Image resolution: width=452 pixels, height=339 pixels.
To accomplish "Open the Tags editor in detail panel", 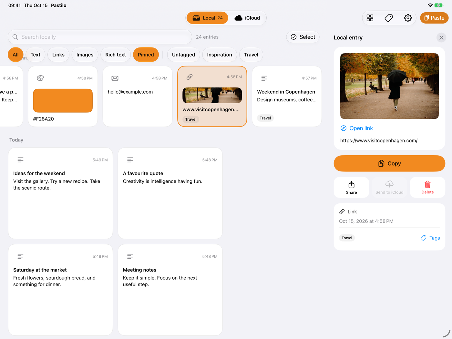I will (430, 238).
